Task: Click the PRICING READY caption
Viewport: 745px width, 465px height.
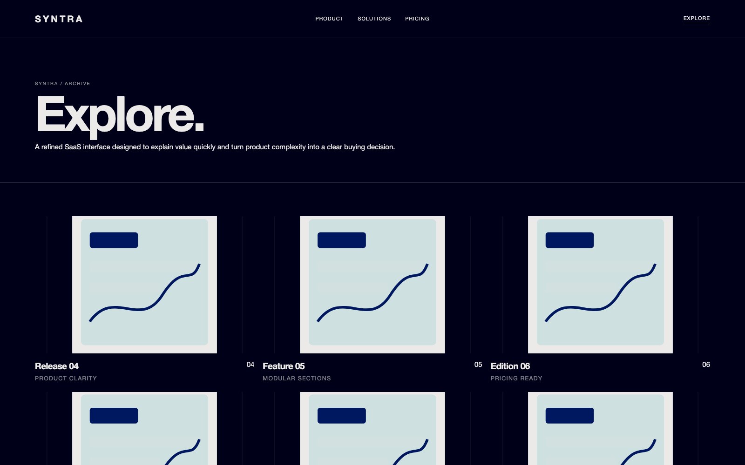Action: click(x=516, y=379)
